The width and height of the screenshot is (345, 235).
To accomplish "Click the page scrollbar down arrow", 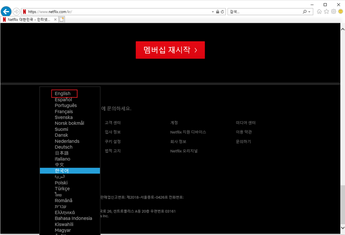I will click(342, 228).
